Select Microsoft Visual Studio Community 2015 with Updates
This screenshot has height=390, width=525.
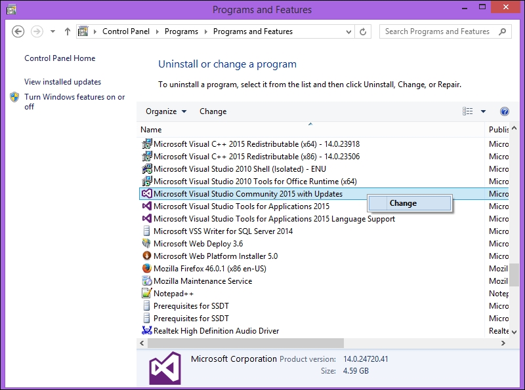tap(248, 194)
